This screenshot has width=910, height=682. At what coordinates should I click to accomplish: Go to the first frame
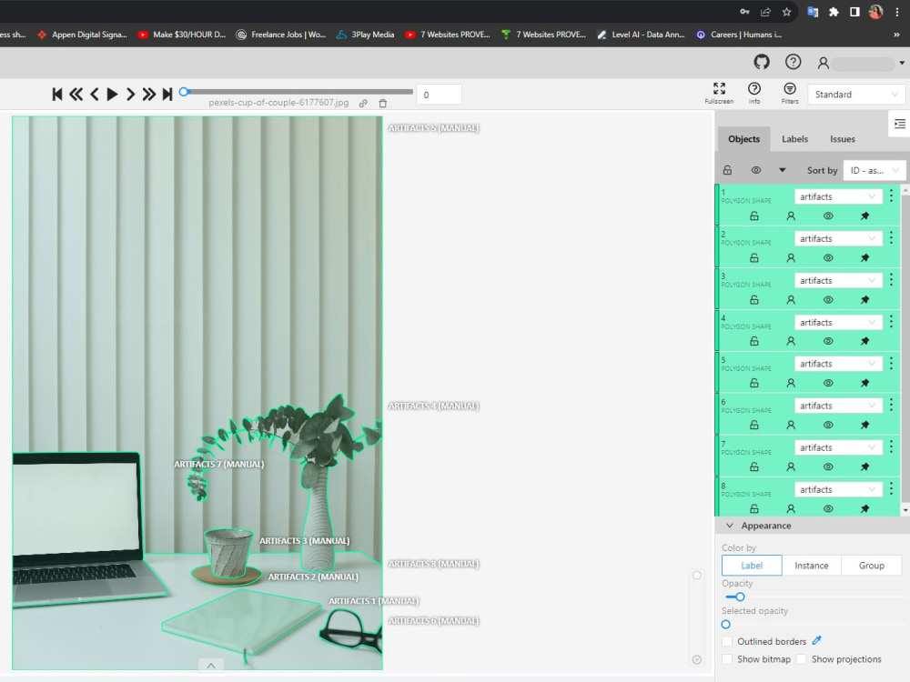pos(56,94)
